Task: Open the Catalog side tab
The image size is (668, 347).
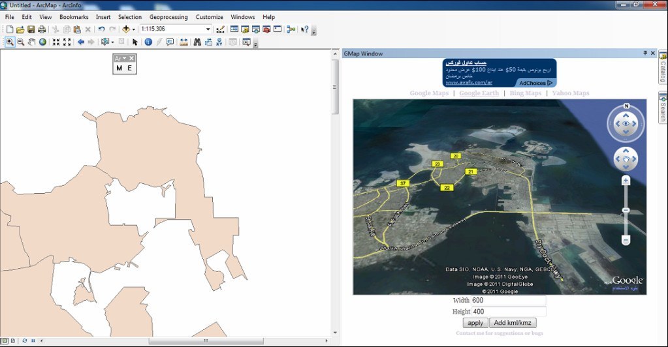Action: 663,68
